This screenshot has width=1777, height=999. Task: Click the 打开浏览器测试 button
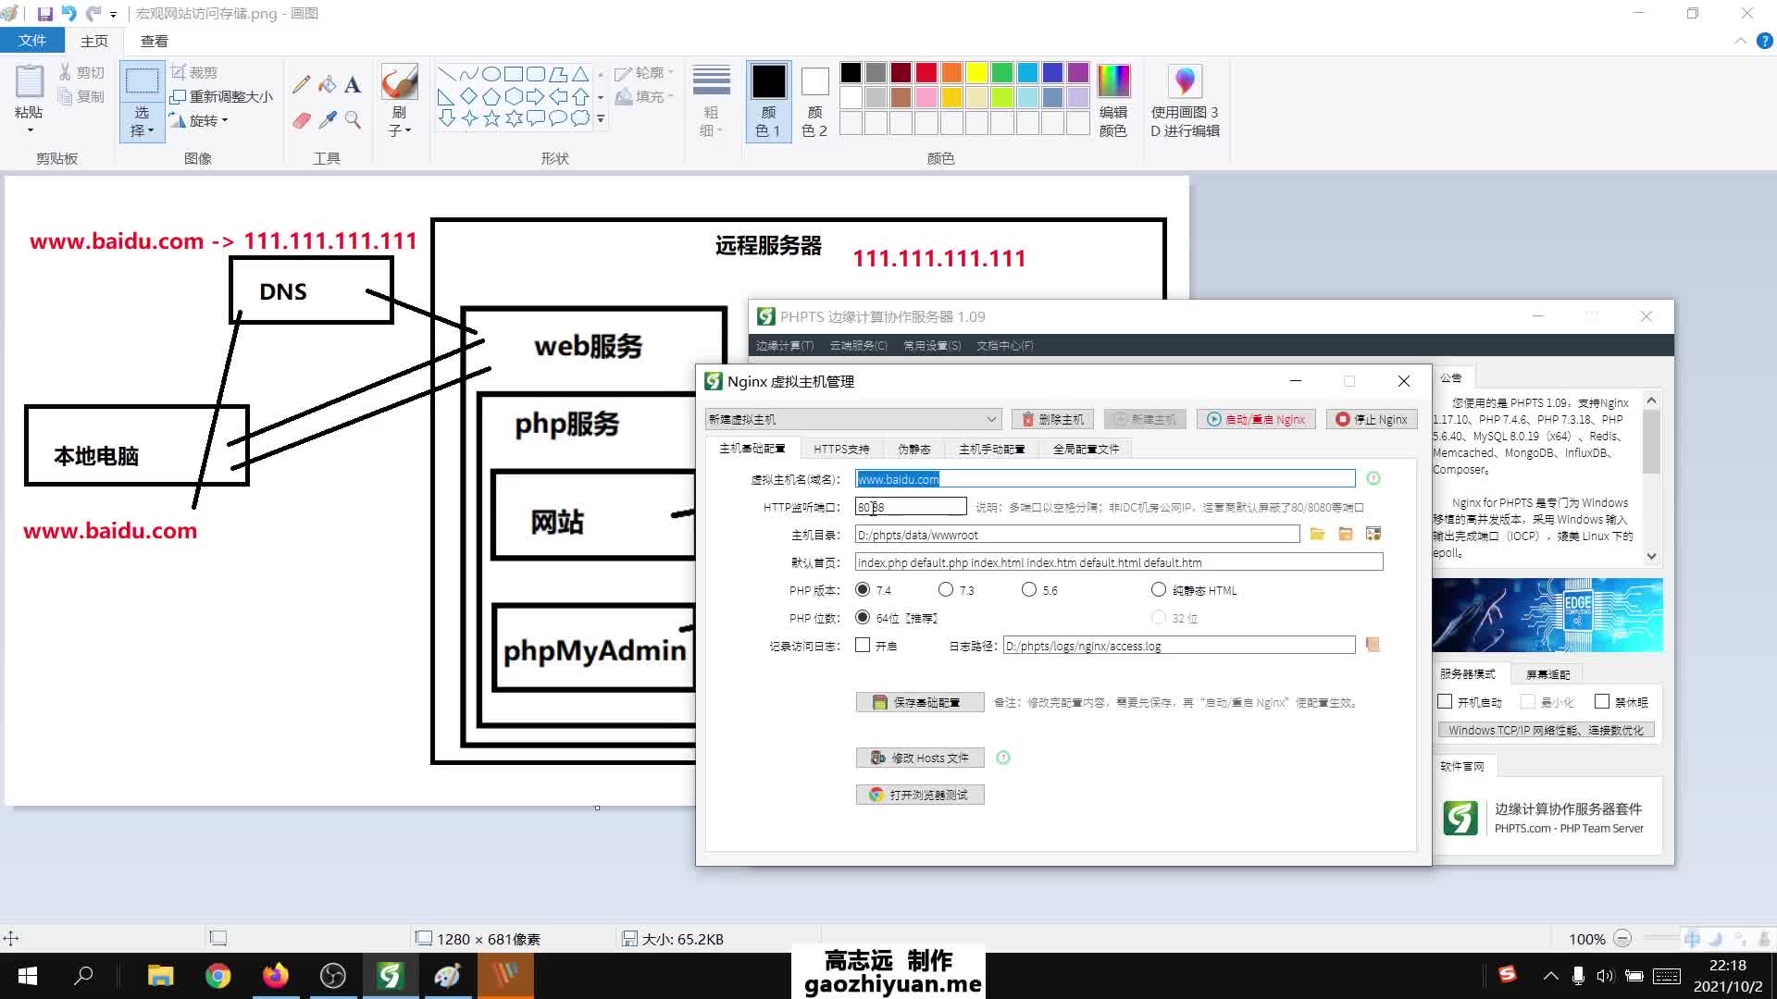920,795
